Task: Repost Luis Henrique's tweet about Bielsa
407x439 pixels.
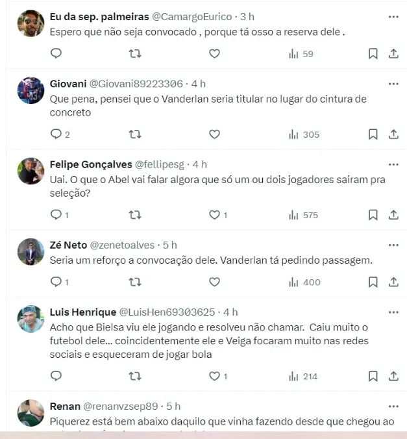Action: pyautogui.click(x=135, y=376)
